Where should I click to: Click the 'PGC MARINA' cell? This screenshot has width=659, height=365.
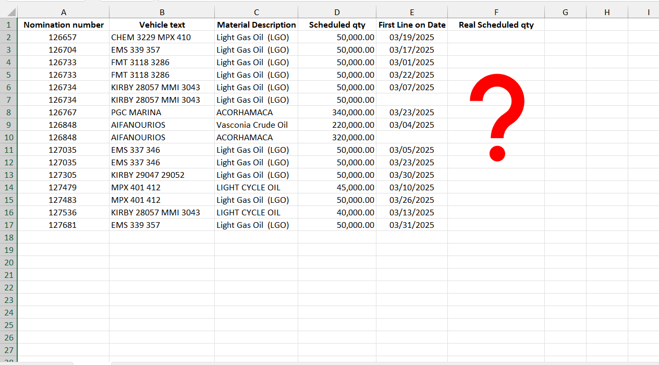(162, 112)
